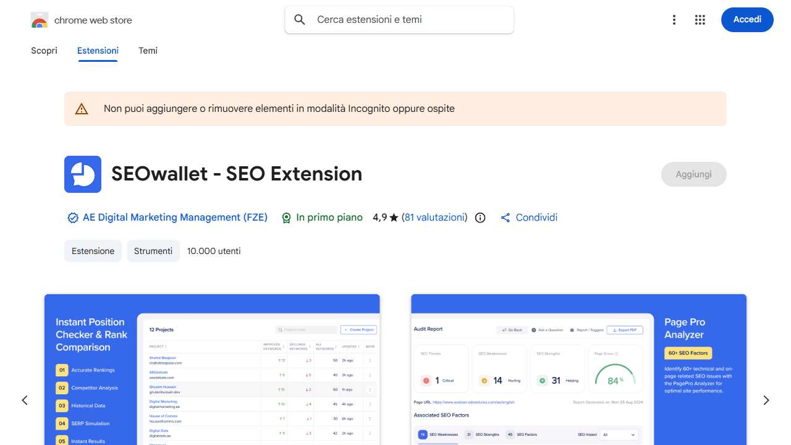Click the magnifier icon in the search bar
The image size is (791, 445).
click(x=300, y=19)
